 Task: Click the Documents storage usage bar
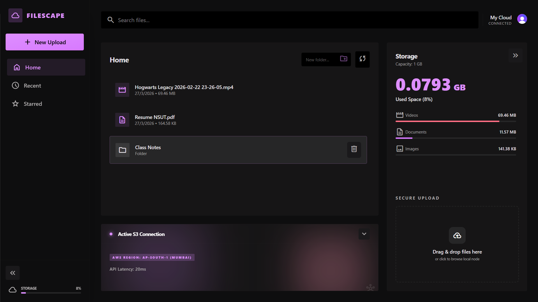(x=456, y=138)
